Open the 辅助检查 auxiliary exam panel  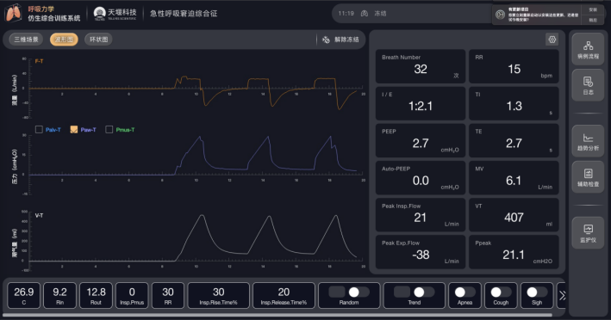pos(588,177)
